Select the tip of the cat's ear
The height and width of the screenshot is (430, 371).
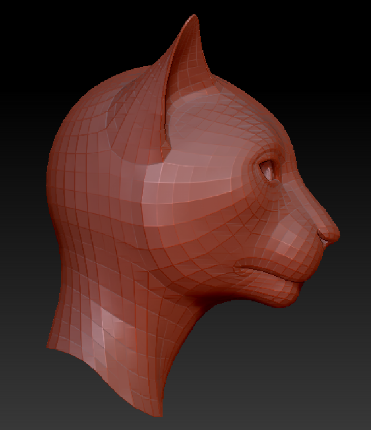click(x=194, y=18)
